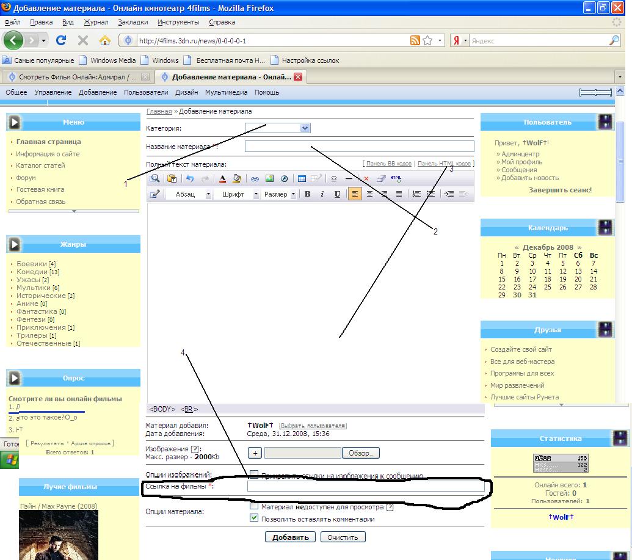Insert a special character using the Omega icon
Screen dimensions: 632x560
333,178
